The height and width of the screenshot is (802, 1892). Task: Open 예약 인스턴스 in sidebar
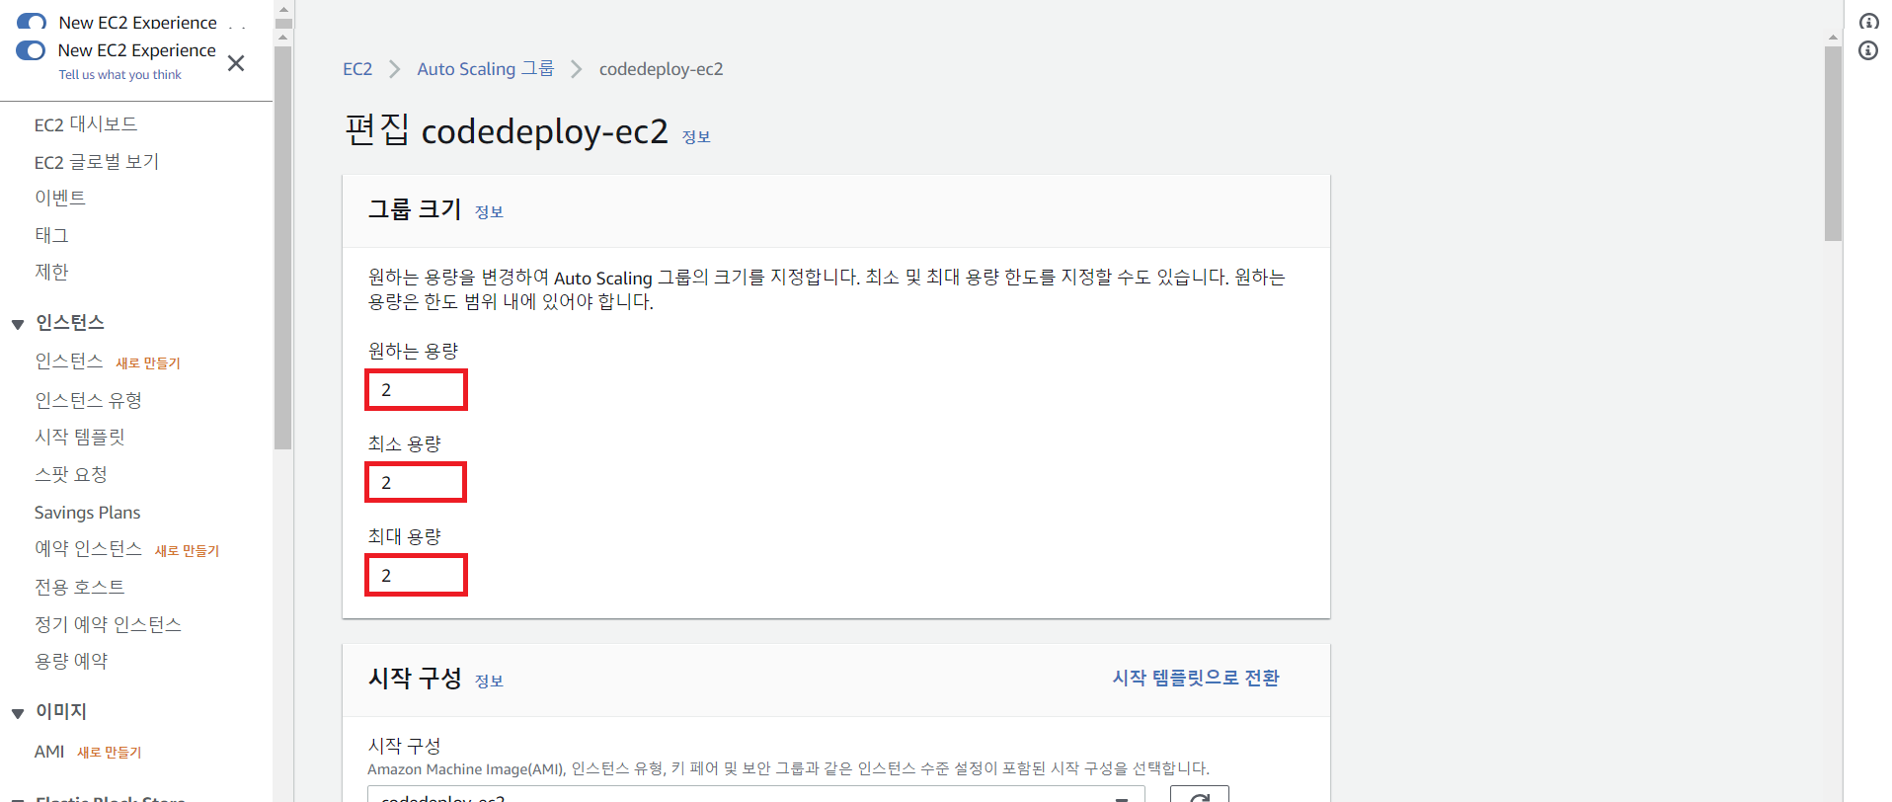click(x=89, y=549)
